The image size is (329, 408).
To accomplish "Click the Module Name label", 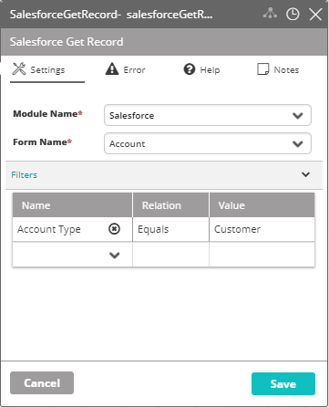I will pos(47,114).
